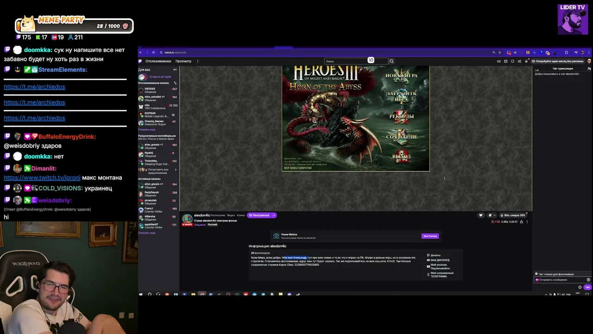Select РЕКОРДЫ in the Heroes menu
This screenshot has height=334, width=593.
pyautogui.click(x=402, y=116)
